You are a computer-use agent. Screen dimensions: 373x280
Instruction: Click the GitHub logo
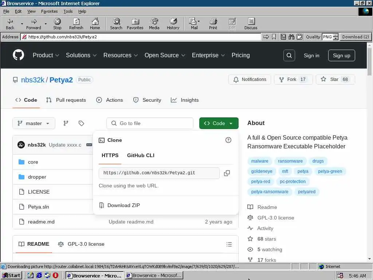click(x=18, y=55)
